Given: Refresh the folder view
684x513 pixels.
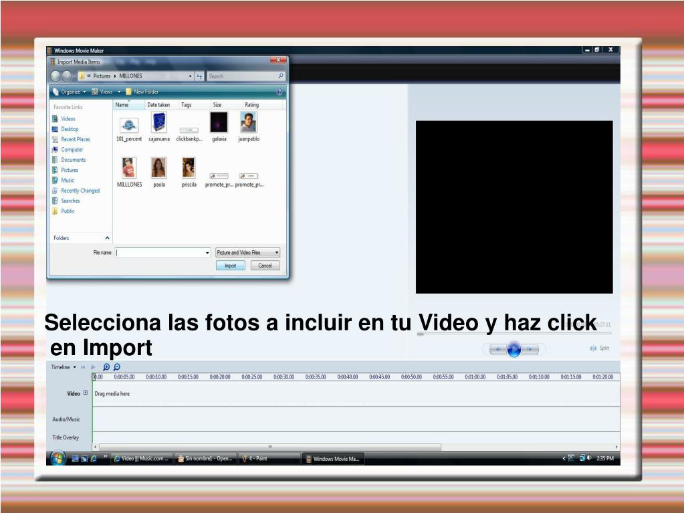Looking at the screenshot, I should pos(199,76).
